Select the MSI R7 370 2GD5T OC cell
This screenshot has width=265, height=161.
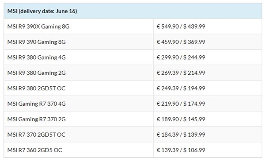(79, 134)
